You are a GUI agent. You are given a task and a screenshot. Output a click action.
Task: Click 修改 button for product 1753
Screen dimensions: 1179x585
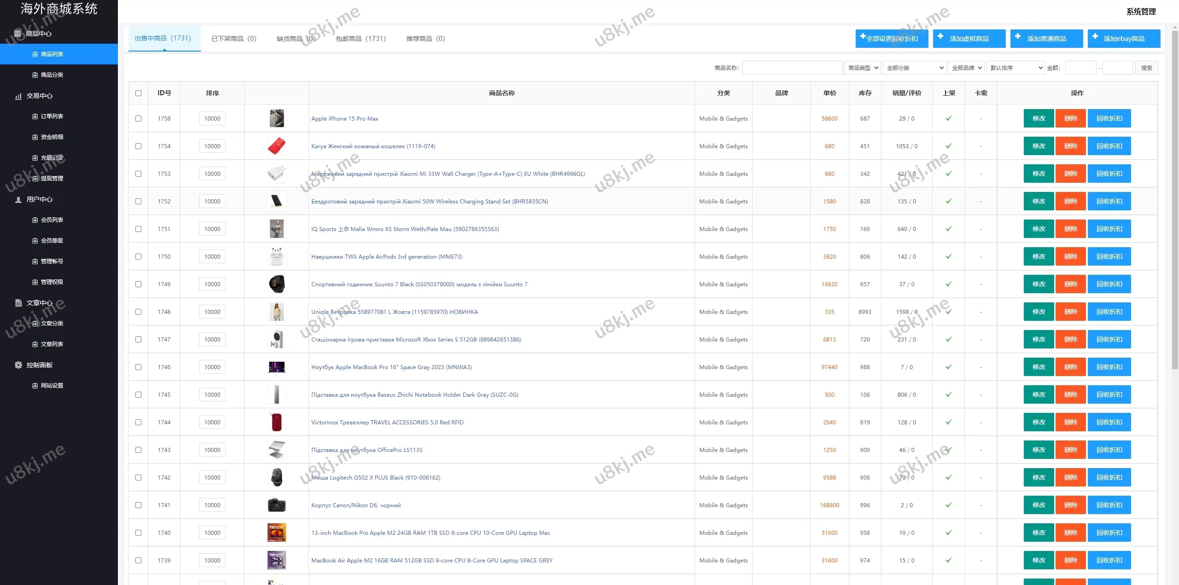click(1039, 174)
